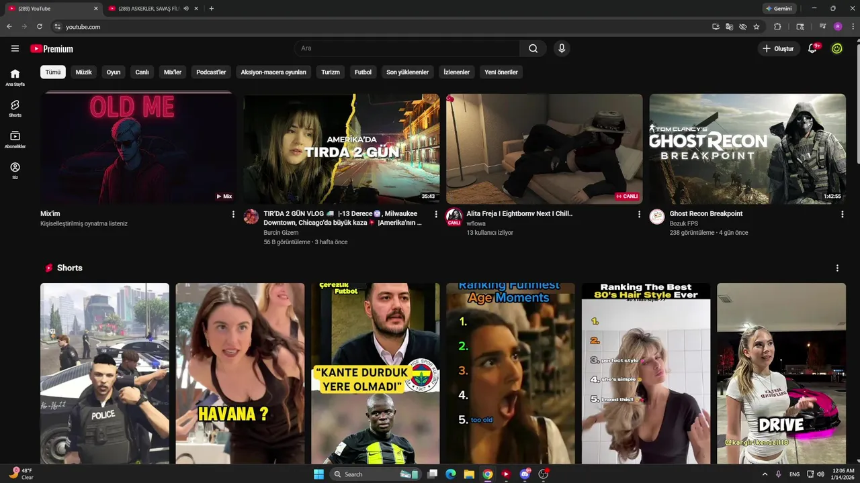
Task: Open the Siz profile page in sidebar
Action: 15,170
